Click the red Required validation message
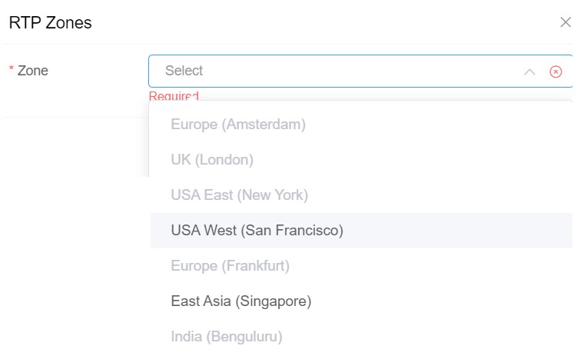This screenshot has width=577, height=346. pyautogui.click(x=174, y=96)
